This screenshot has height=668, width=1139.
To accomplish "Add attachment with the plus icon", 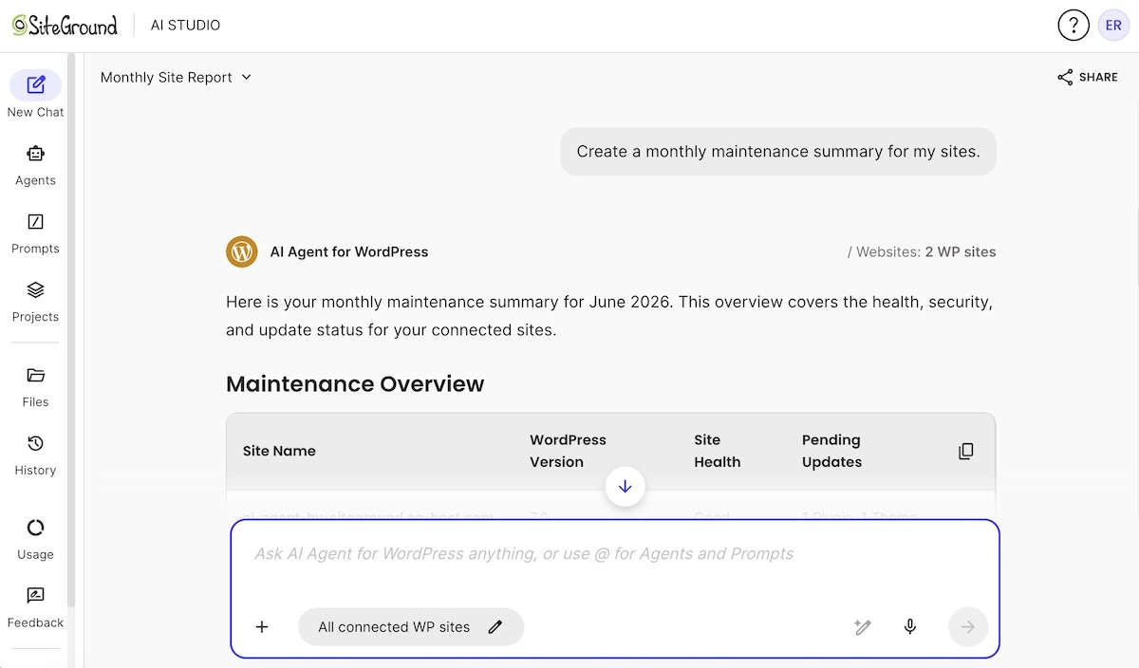I will click(263, 627).
